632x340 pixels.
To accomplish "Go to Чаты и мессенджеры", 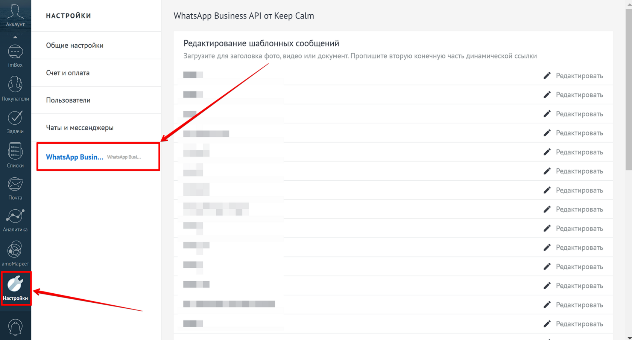I will pos(96,128).
